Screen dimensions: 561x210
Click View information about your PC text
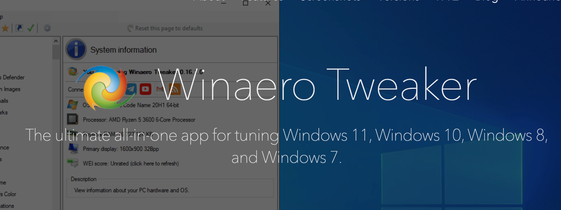pos(132,190)
